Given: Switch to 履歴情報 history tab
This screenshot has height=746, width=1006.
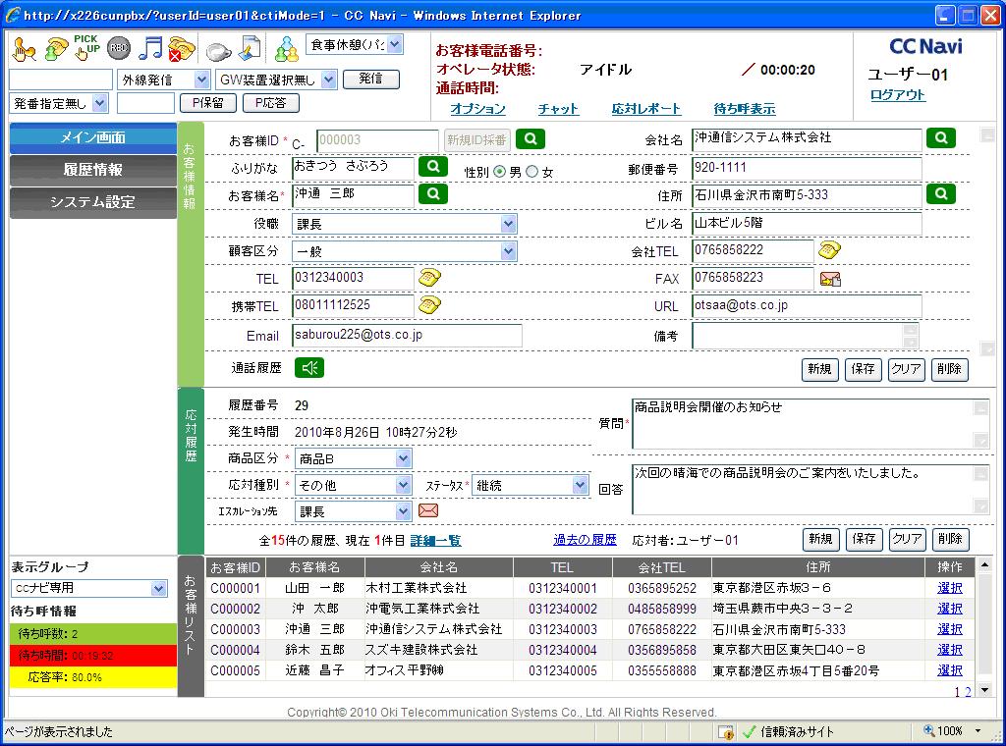Looking at the screenshot, I should coord(93,170).
